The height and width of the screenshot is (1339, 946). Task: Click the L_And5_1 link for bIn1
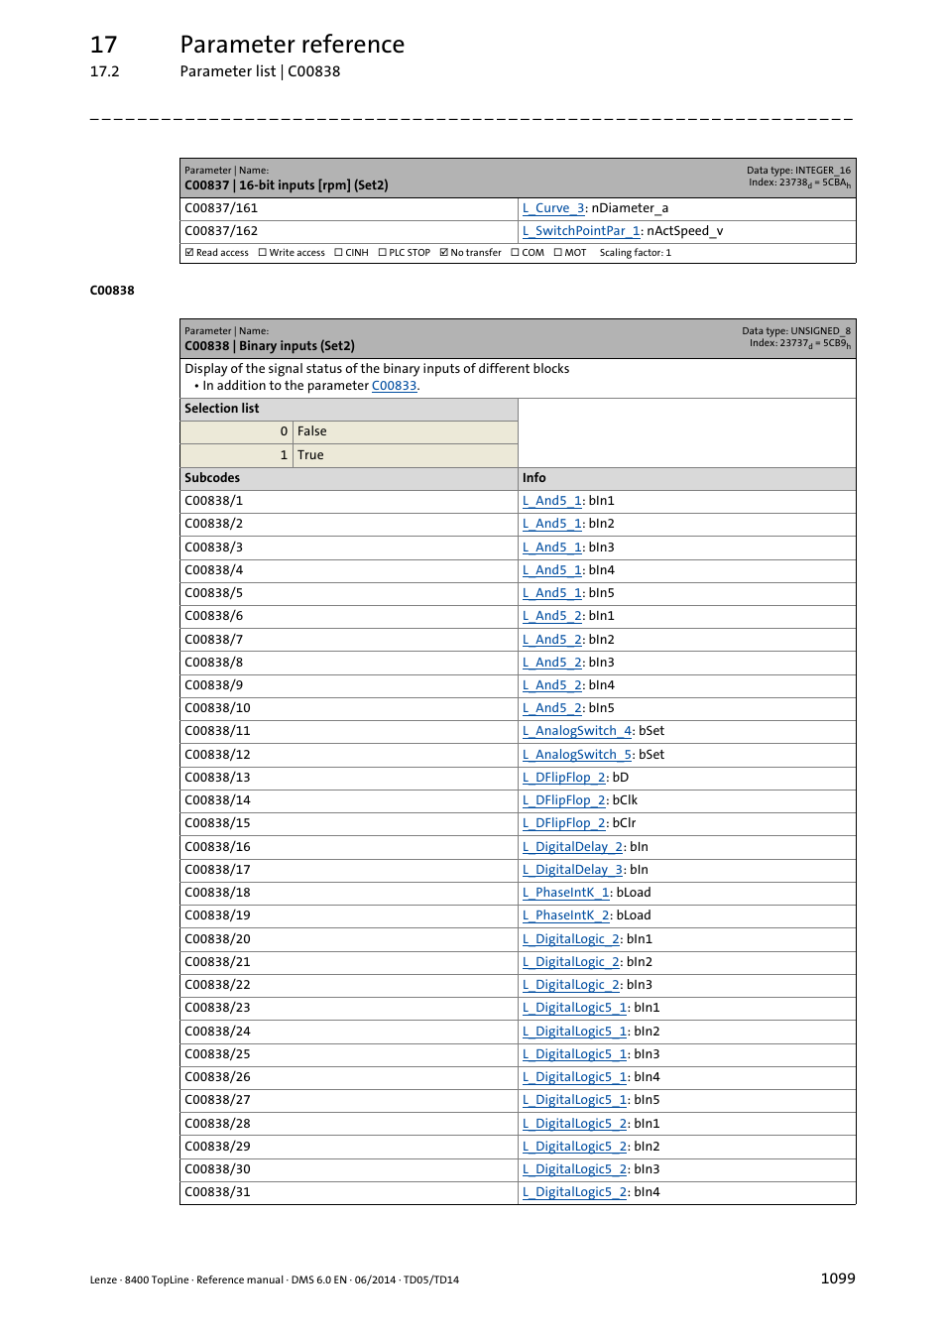pos(550,501)
